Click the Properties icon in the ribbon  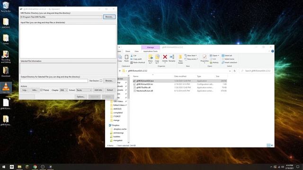tap(205, 59)
